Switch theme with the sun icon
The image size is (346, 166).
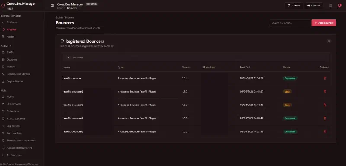coord(330,6)
